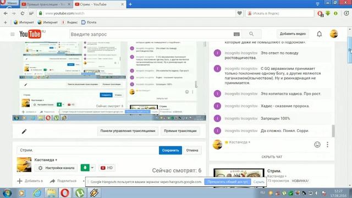Screen dimensions: 352x198
Task: Open notifications bell
Action: (319, 34)
